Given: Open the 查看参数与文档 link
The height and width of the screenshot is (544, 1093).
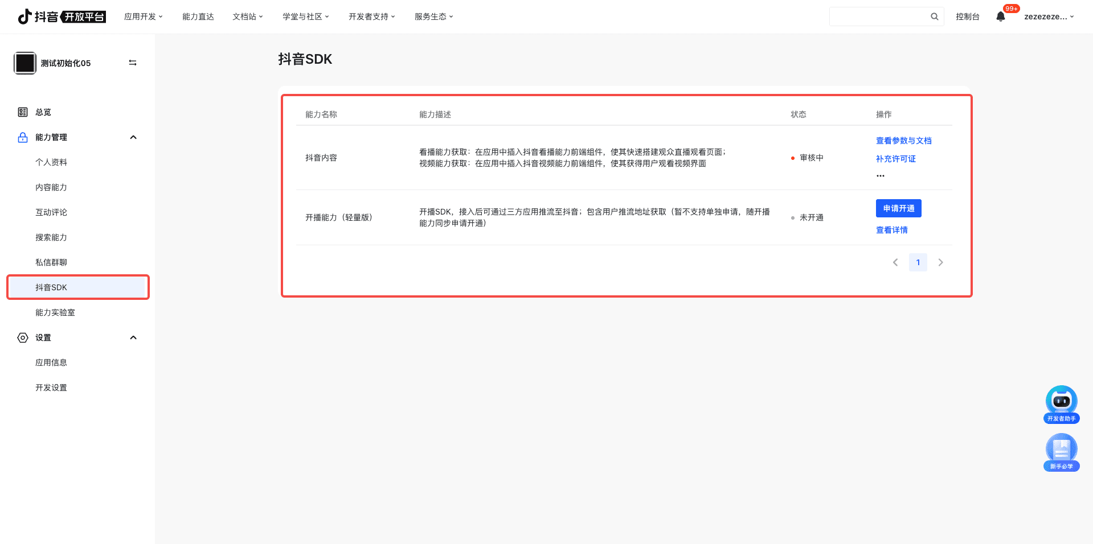Looking at the screenshot, I should (904, 141).
